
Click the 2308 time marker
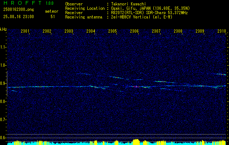point(178,31)
